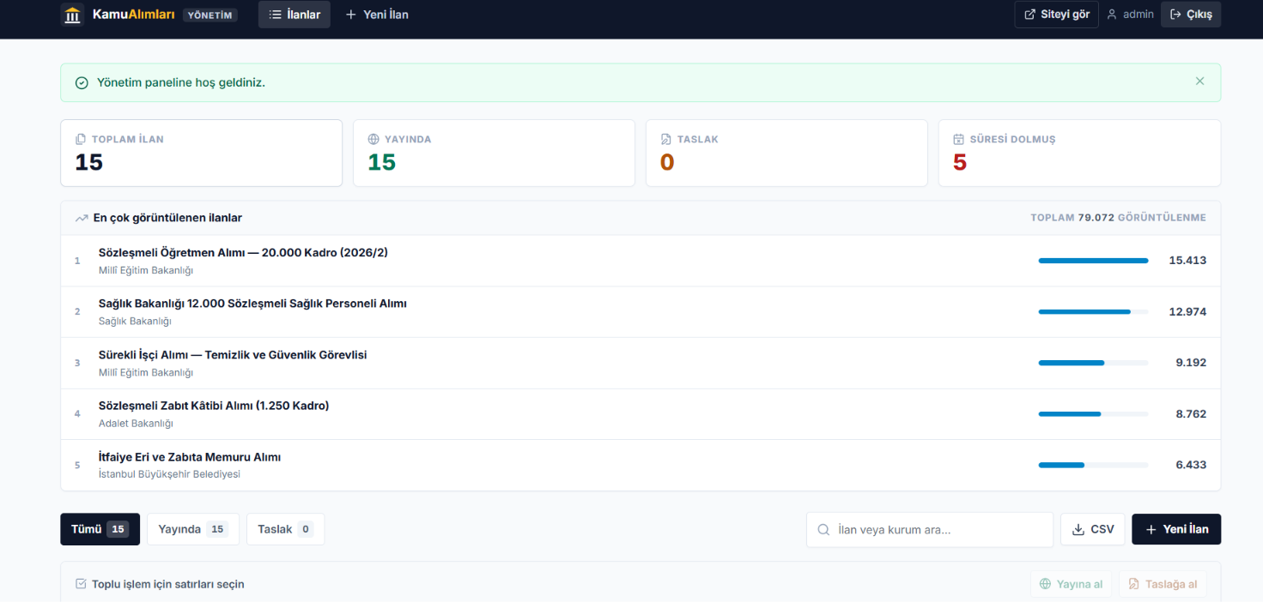
Task: Click the admin user icon
Action: pyautogui.click(x=1112, y=15)
